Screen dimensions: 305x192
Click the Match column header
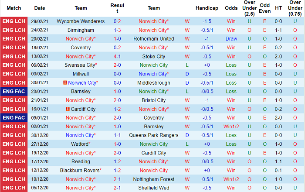14,8
